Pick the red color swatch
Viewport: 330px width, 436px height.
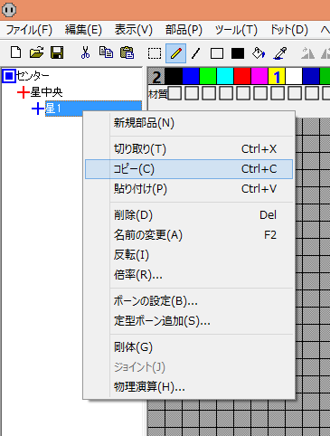tap(242, 76)
